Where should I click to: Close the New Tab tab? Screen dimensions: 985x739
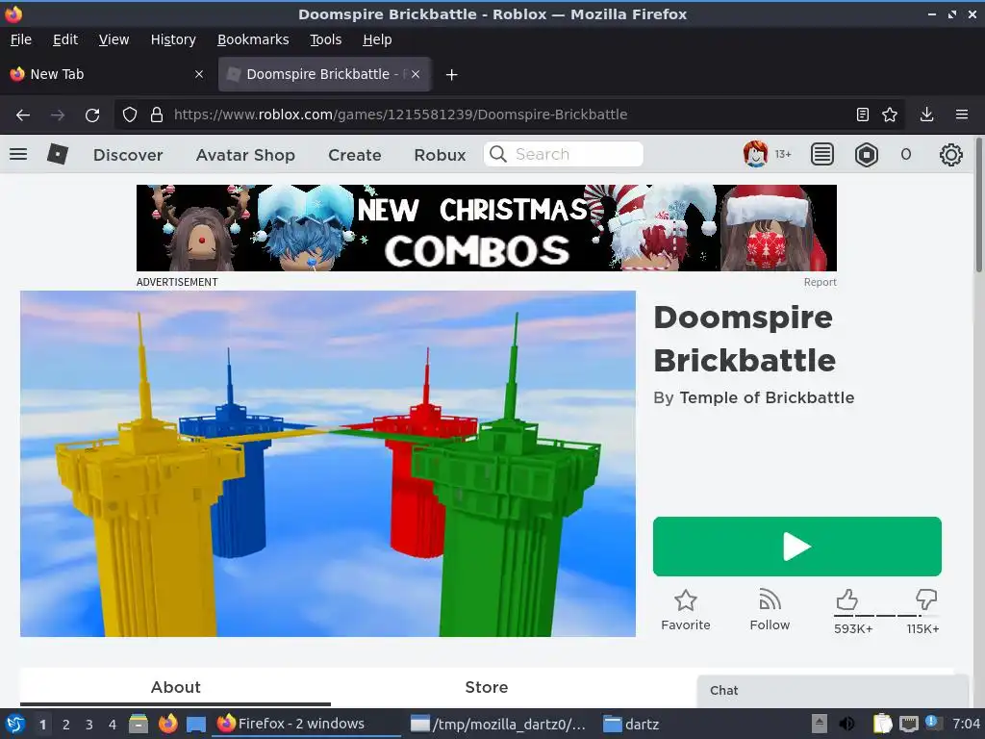(198, 74)
